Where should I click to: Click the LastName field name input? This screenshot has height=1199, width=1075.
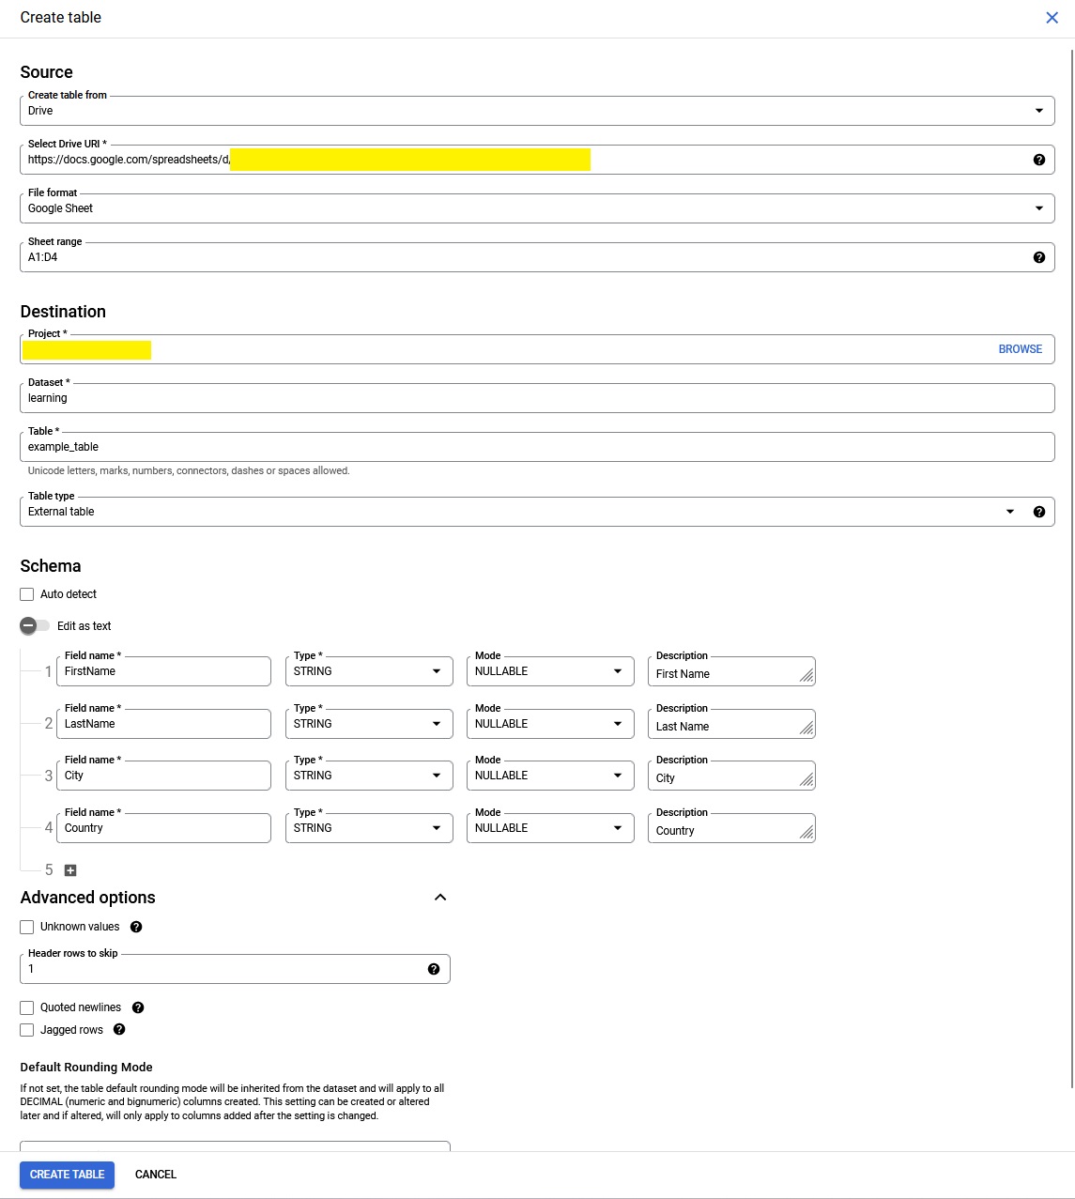(163, 724)
